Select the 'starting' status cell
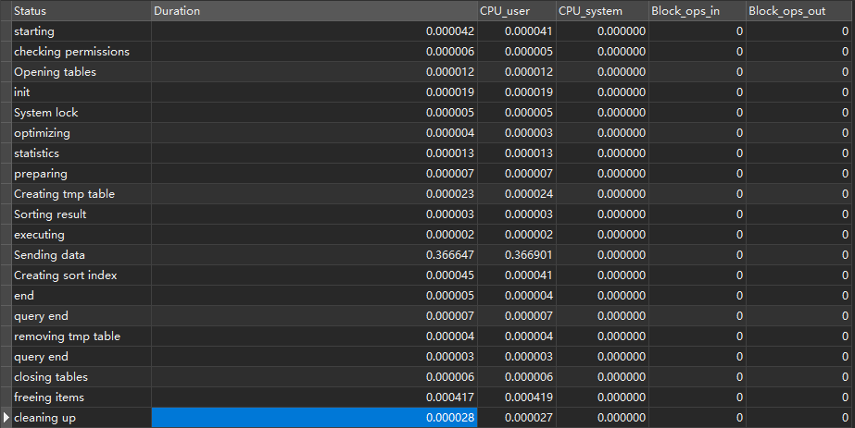This screenshot has height=428, width=855. click(81, 31)
